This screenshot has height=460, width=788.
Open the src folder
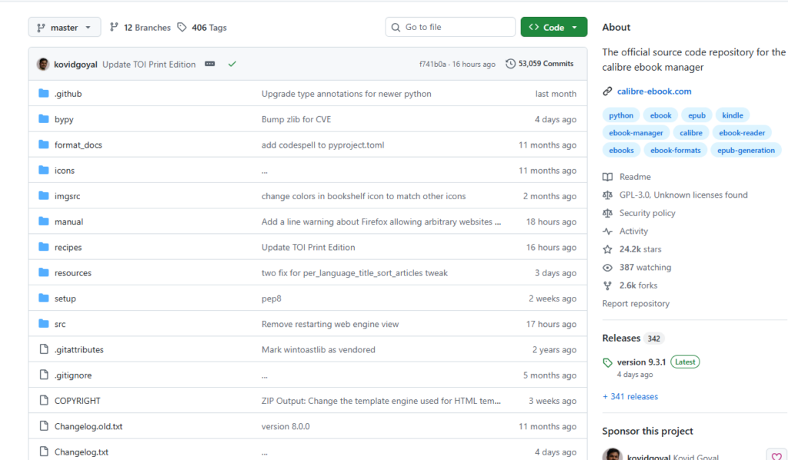(60, 324)
